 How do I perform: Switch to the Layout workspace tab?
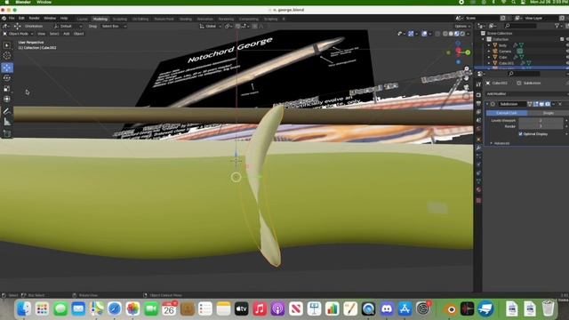[83, 19]
